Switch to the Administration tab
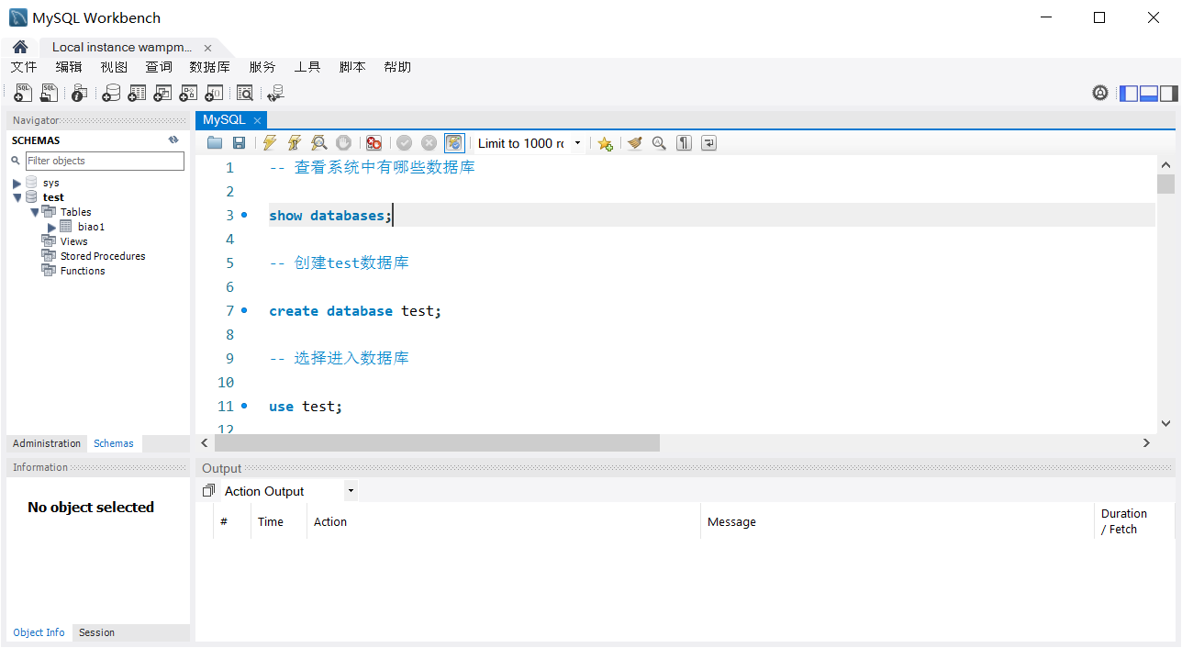This screenshot has width=1182, height=648. (x=47, y=443)
